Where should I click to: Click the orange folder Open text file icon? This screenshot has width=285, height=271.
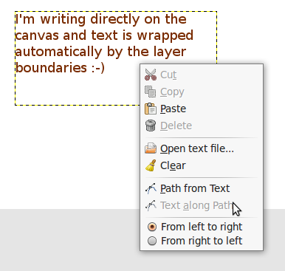[x=151, y=148]
